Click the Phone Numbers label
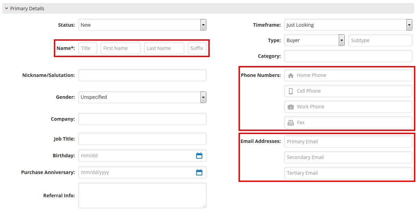Screen dimensions: 416x212 (x=261, y=75)
